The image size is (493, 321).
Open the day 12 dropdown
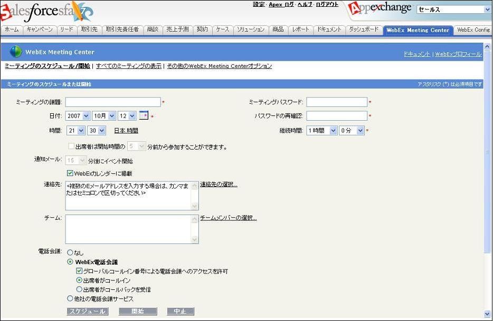click(x=127, y=115)
